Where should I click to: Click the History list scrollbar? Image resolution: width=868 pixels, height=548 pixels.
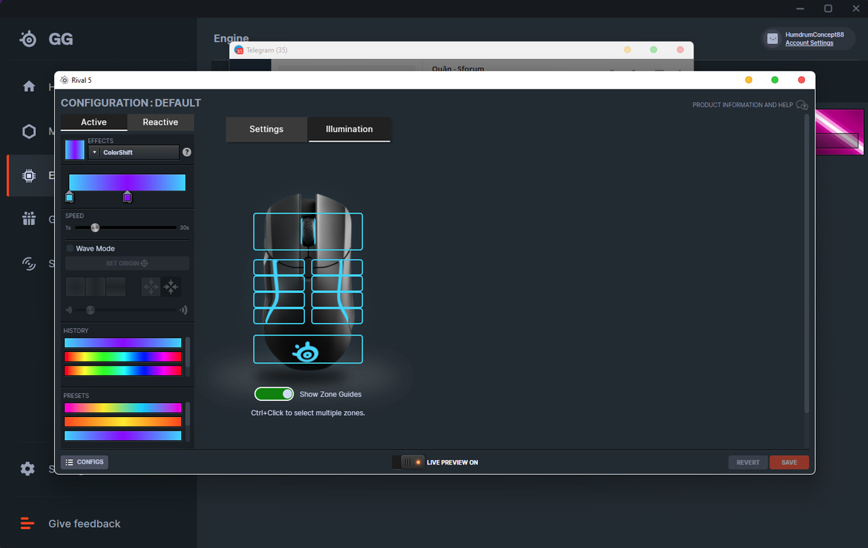tap(188, 352)
